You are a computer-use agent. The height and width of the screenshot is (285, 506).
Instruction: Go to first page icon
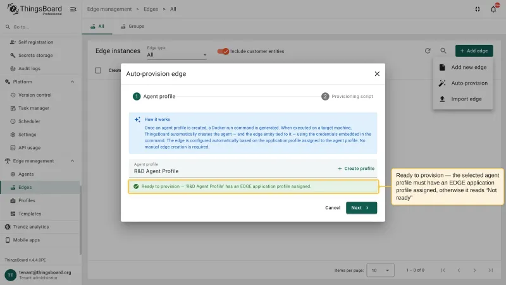pyautogui.click(x=443, y=270)
